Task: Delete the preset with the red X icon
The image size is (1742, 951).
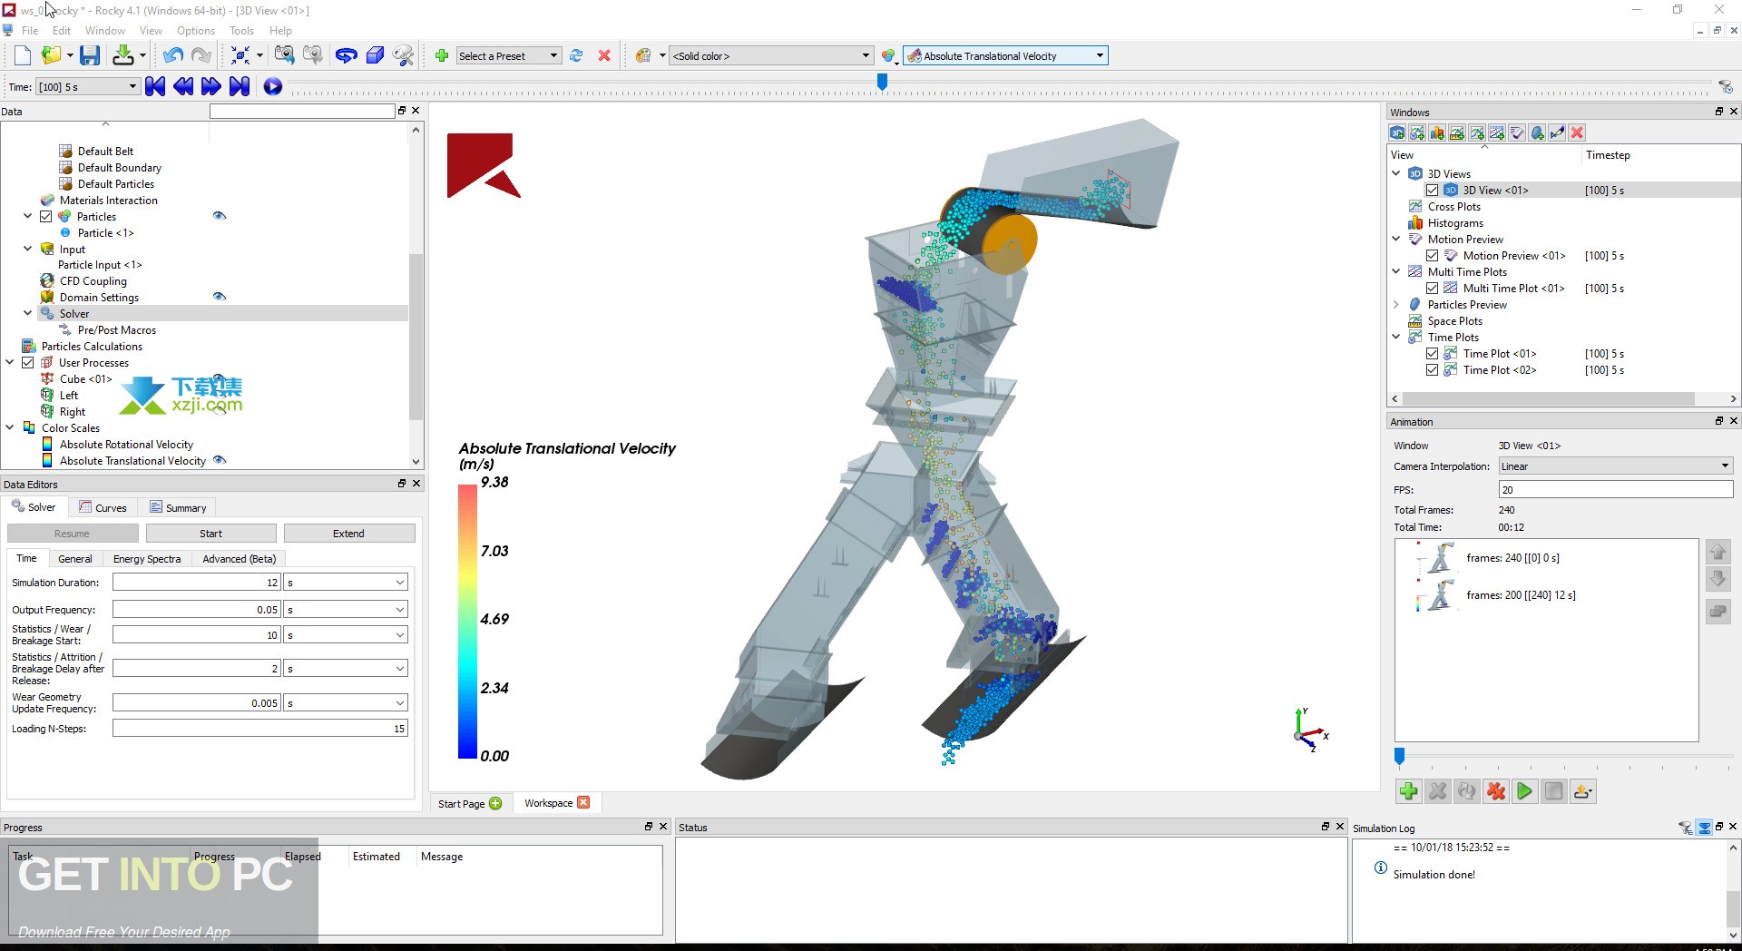Action: (604, 55)
